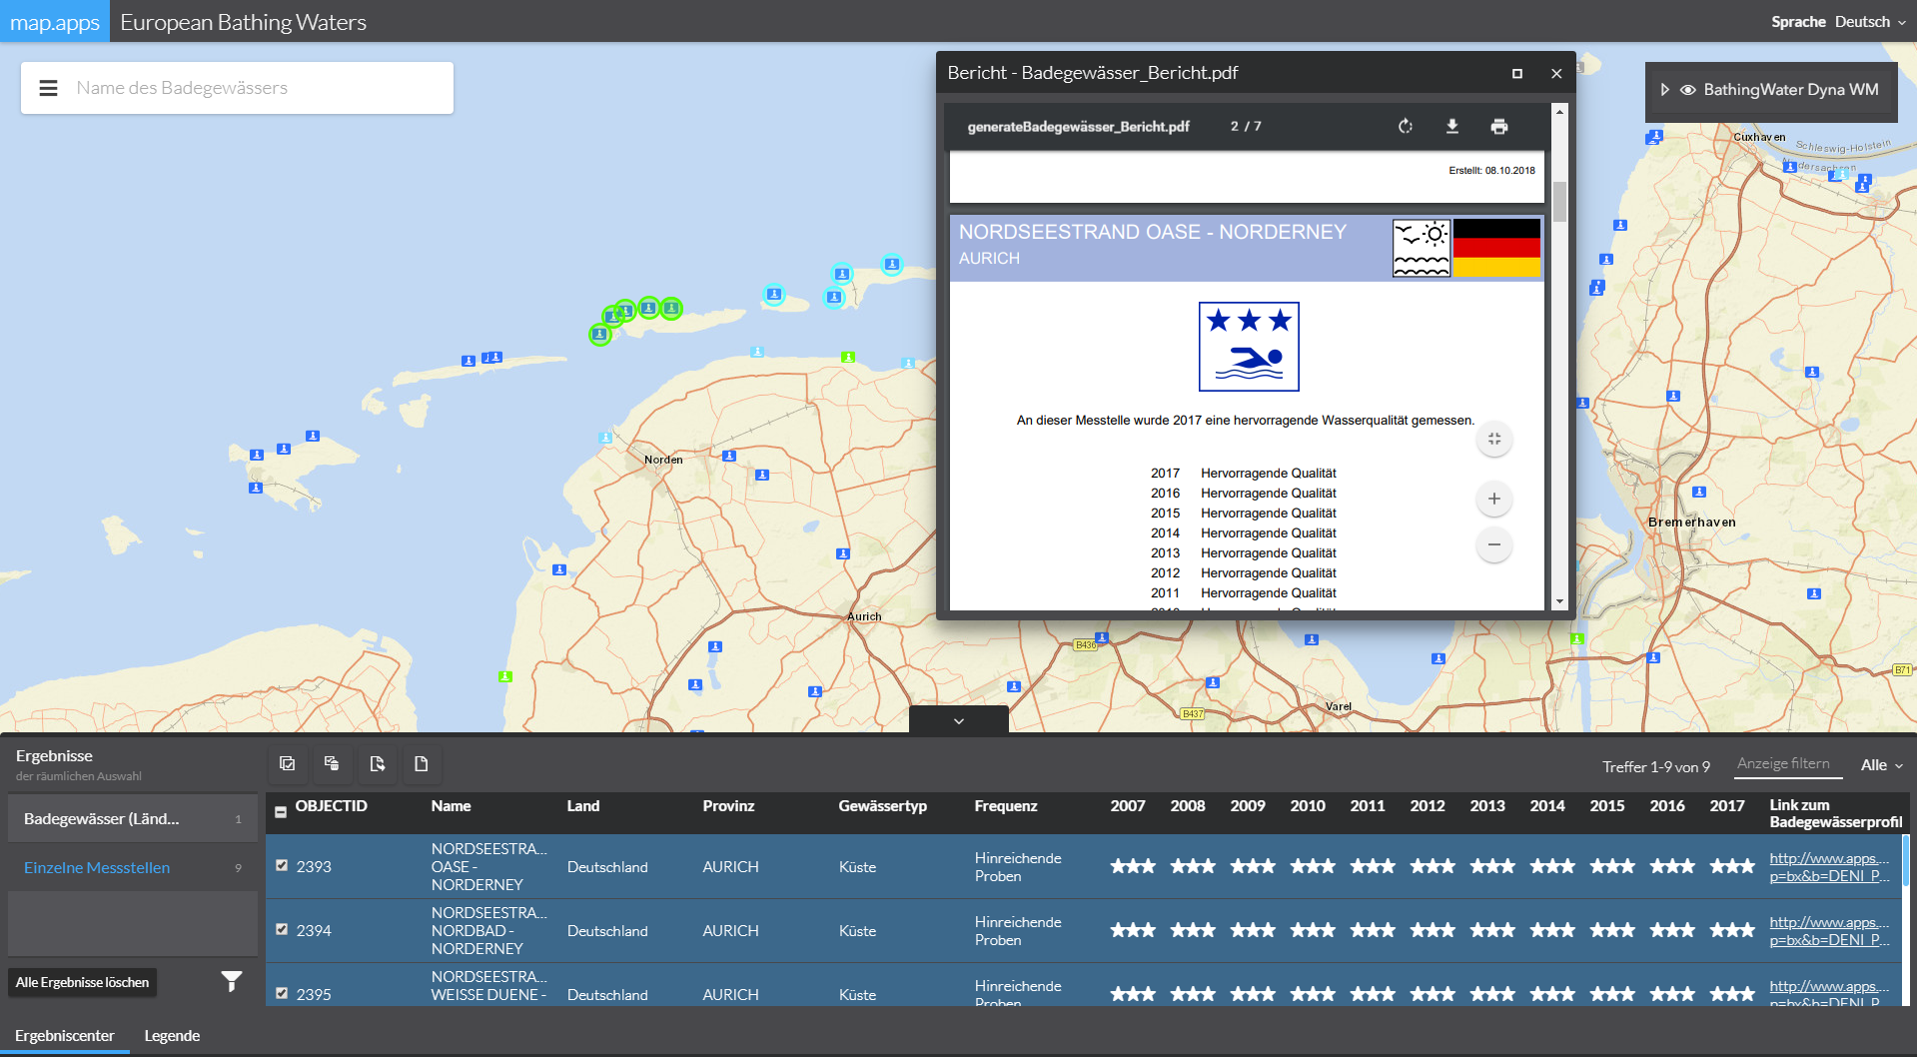Sort by the Frequenz column header
The width and height of the screenshot is (1917, 1057).
coord(1005,806)
